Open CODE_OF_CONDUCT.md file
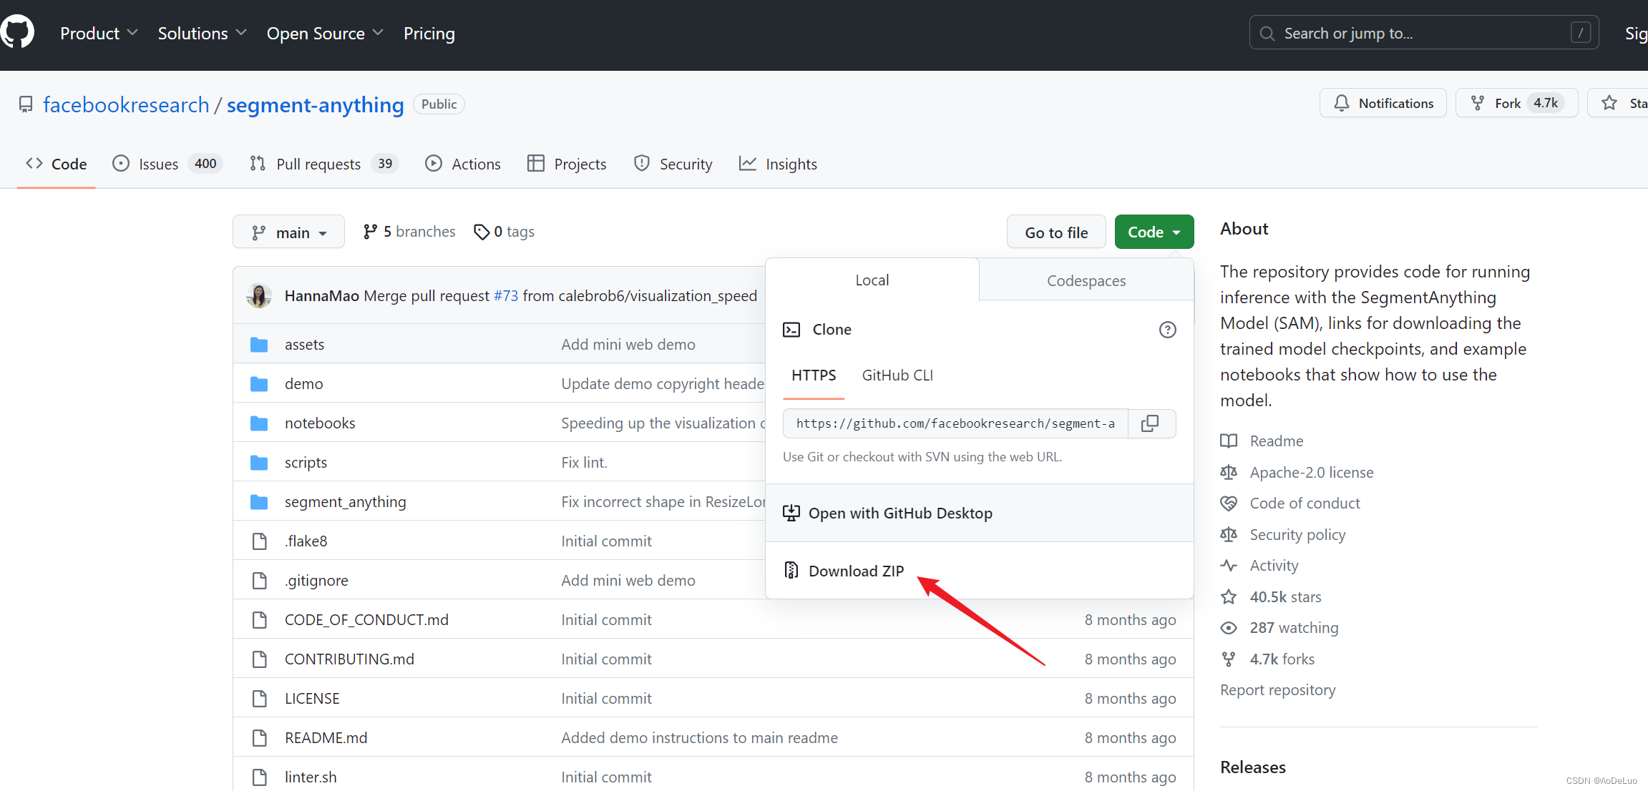 click(x=366, y=620)
